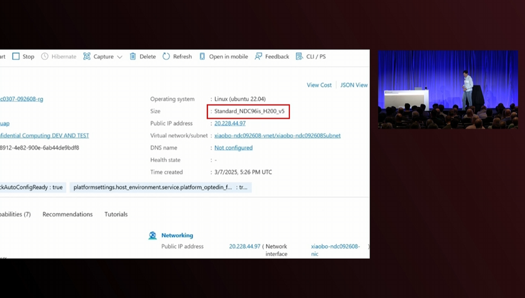Click the Hibernate clock icon

pos(45,56)
